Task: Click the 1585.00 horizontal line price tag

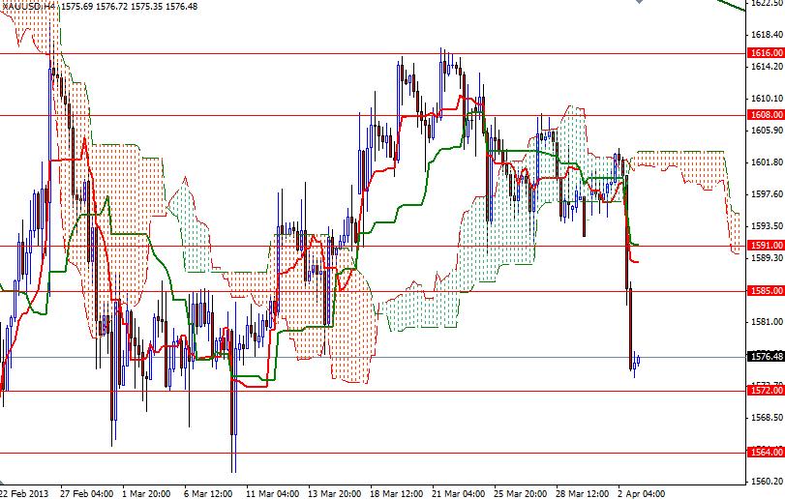Action: point(765,291)
